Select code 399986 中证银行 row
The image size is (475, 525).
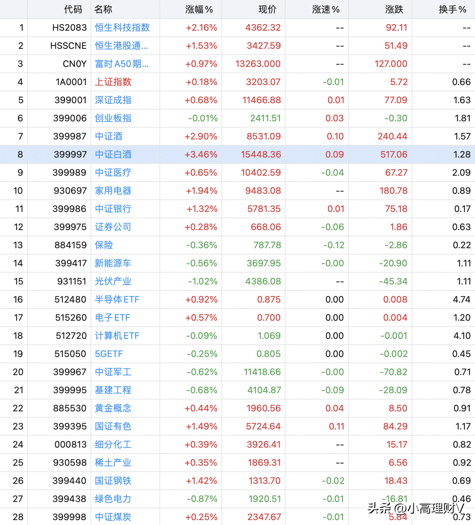tap(69, 209)
